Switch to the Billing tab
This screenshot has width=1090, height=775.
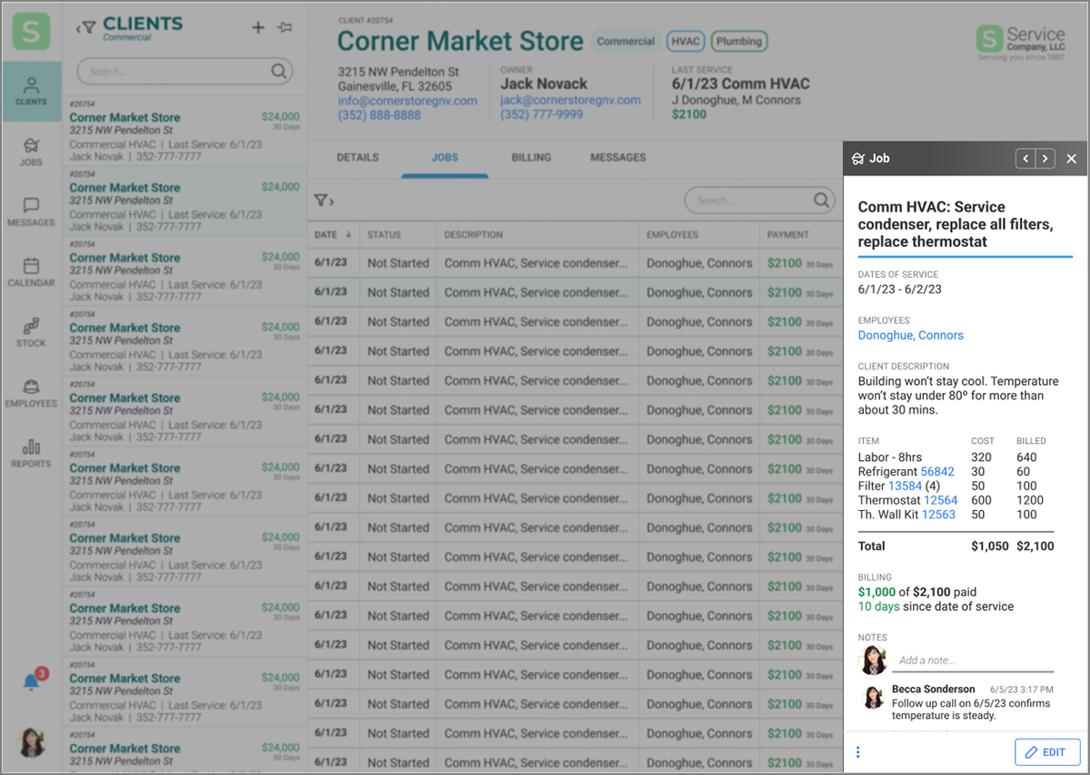(x=531, y=158)
